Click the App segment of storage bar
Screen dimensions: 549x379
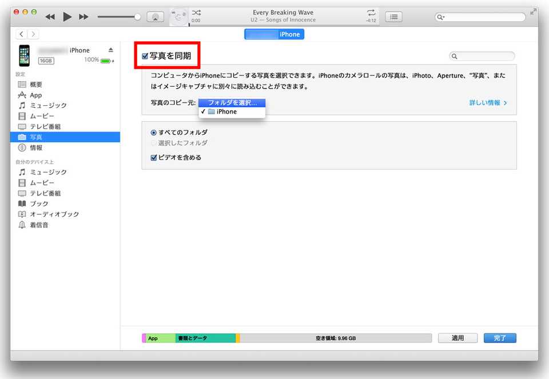pos(160,338)
